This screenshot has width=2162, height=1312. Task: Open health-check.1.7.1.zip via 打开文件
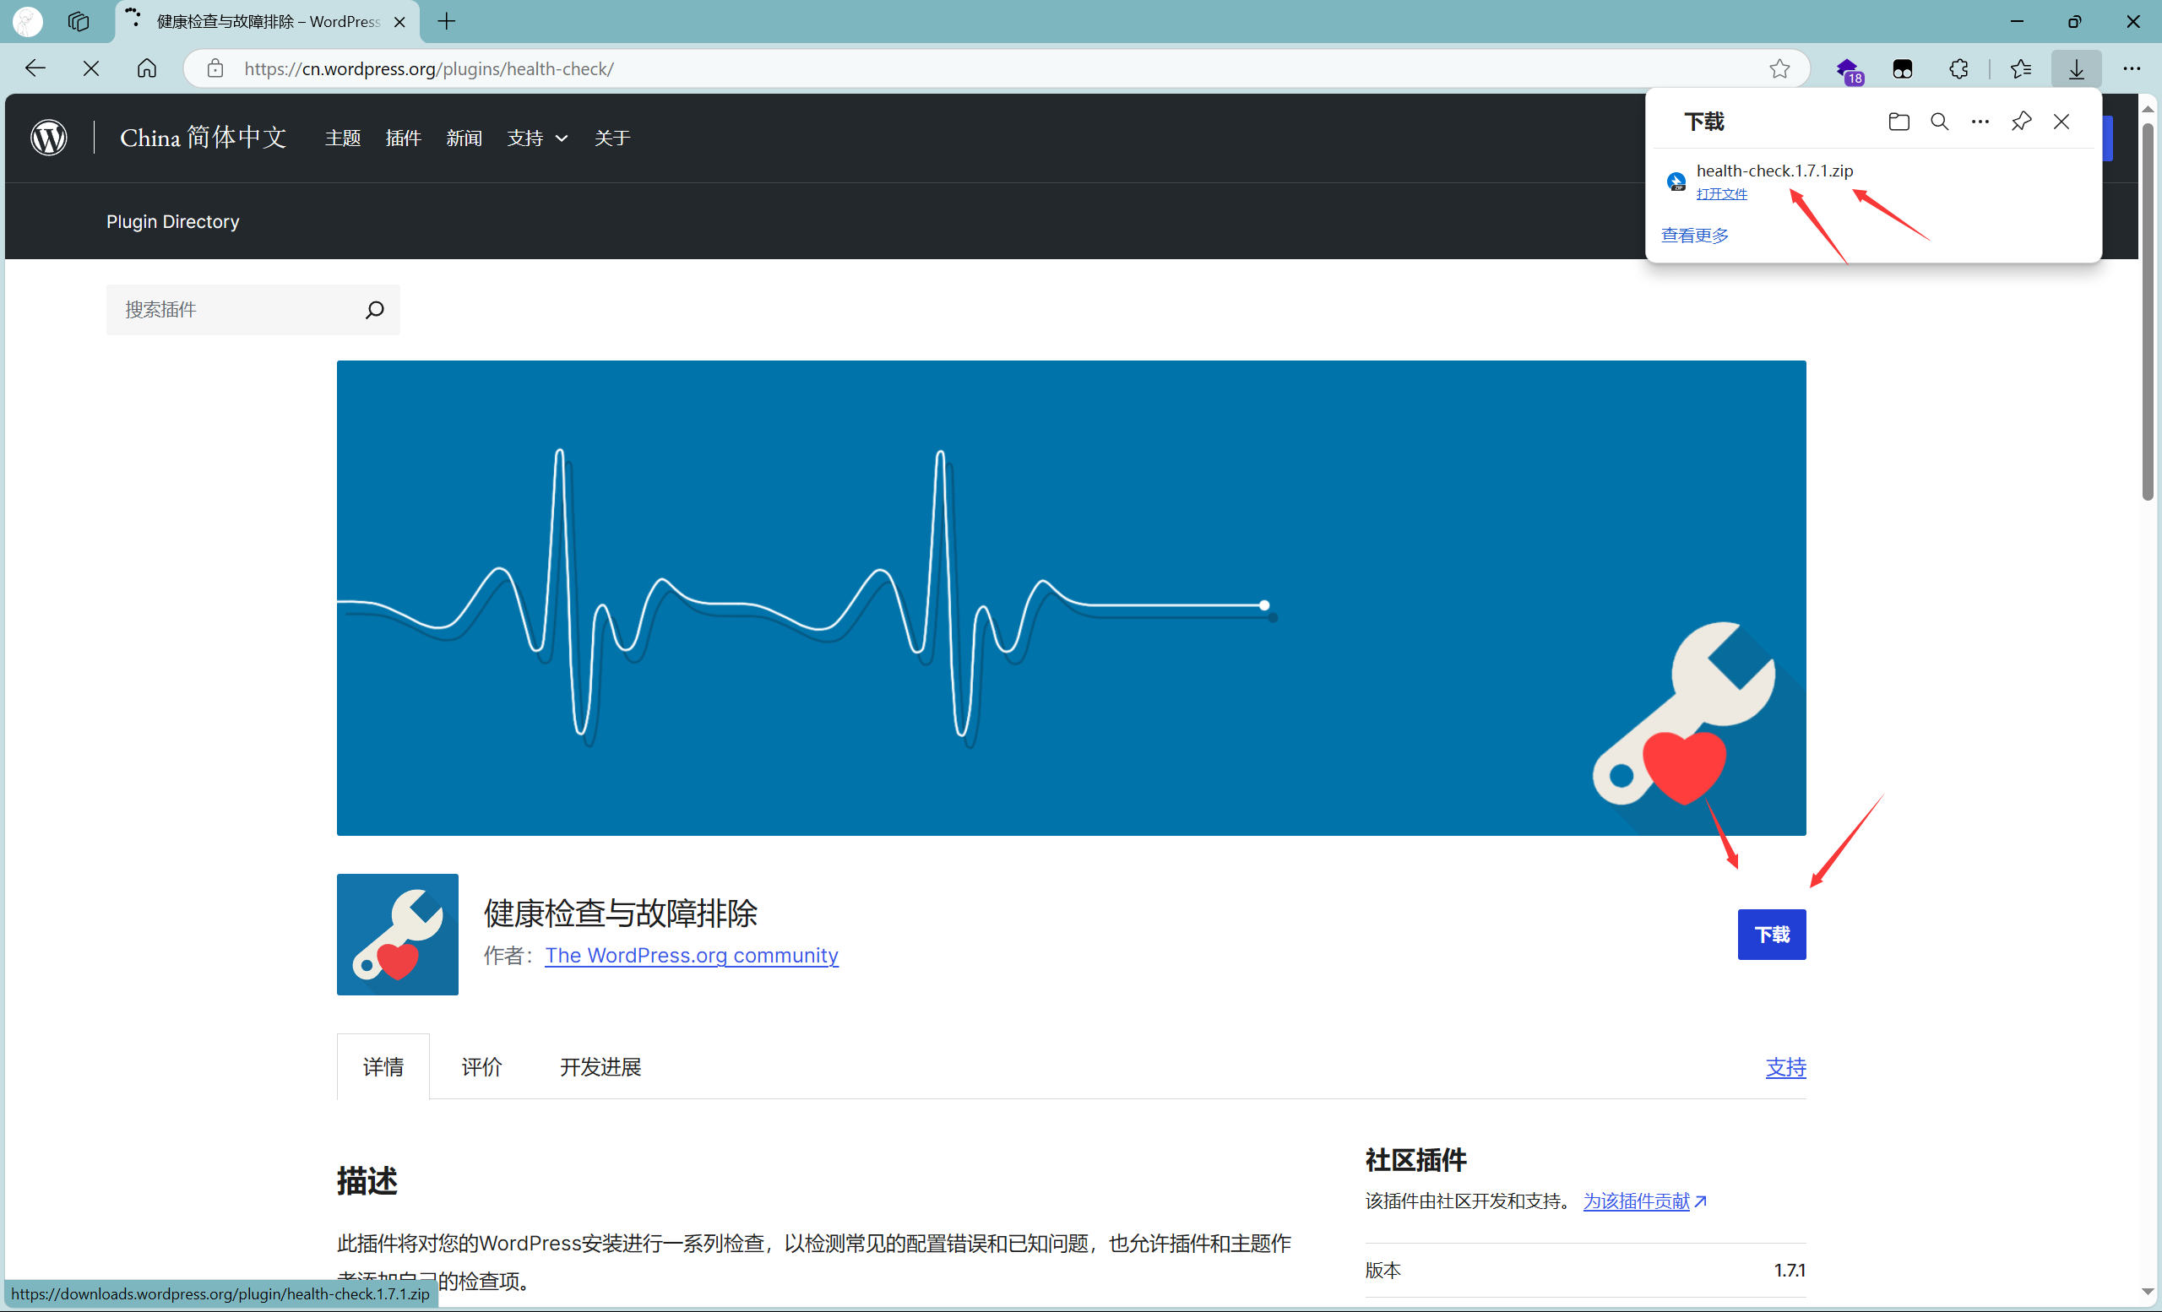coord(1719,194)
